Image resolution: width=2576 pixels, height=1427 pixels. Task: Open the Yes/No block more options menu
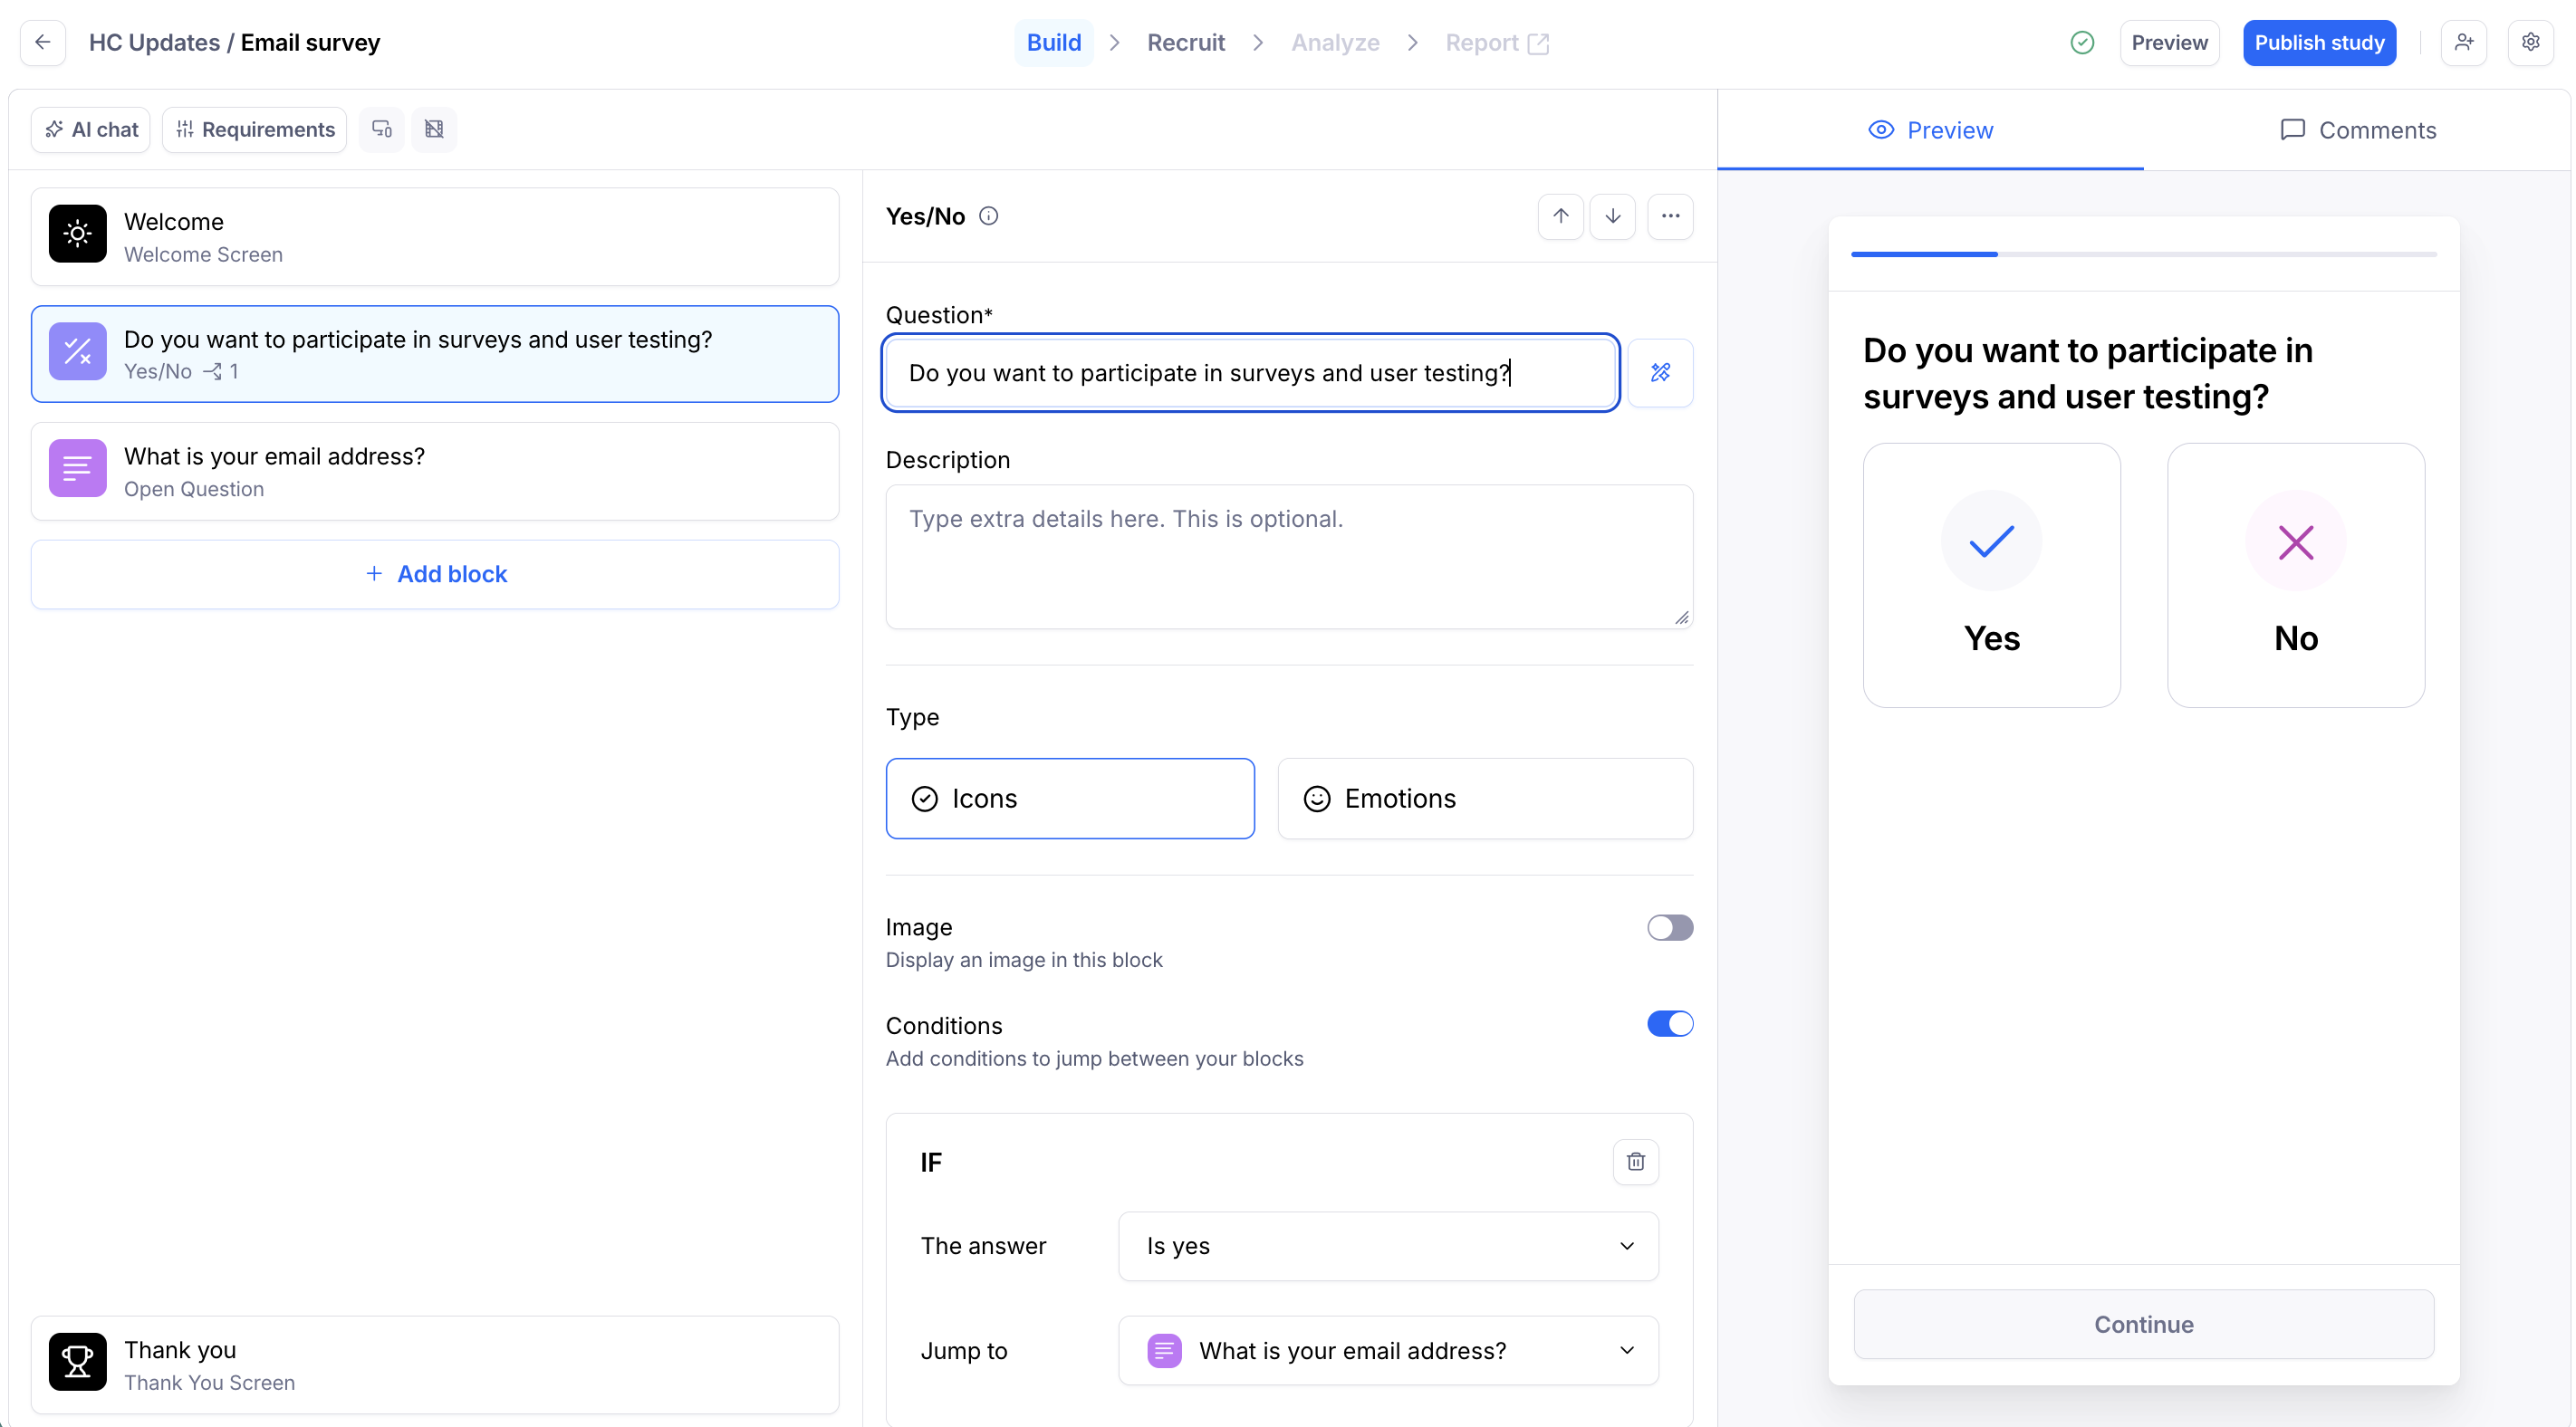click(x=1670, y=216)
